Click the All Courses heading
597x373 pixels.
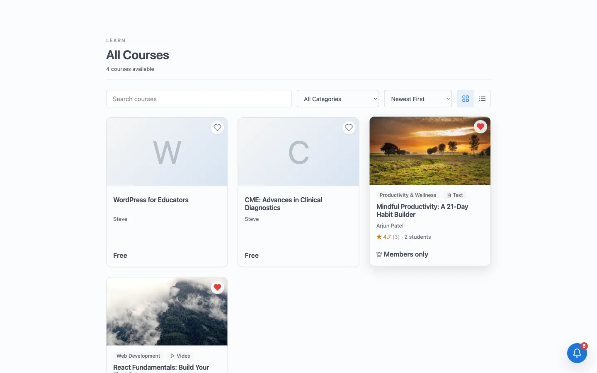click(138, 55)
